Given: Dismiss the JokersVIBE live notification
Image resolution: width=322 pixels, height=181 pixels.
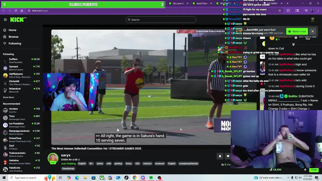Looking at the screenshot, I should [x=312, y=31].
